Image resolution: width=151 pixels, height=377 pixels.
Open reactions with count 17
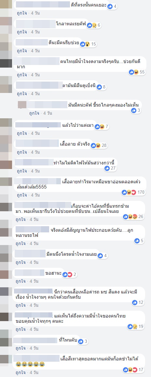pyautogui.click(x=134, y=370)
